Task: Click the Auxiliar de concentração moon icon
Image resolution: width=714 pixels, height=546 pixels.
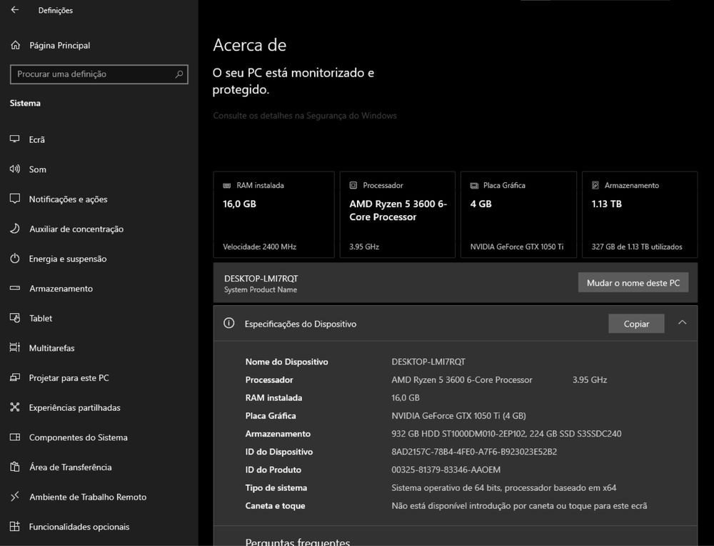Action: coord(14,229)
